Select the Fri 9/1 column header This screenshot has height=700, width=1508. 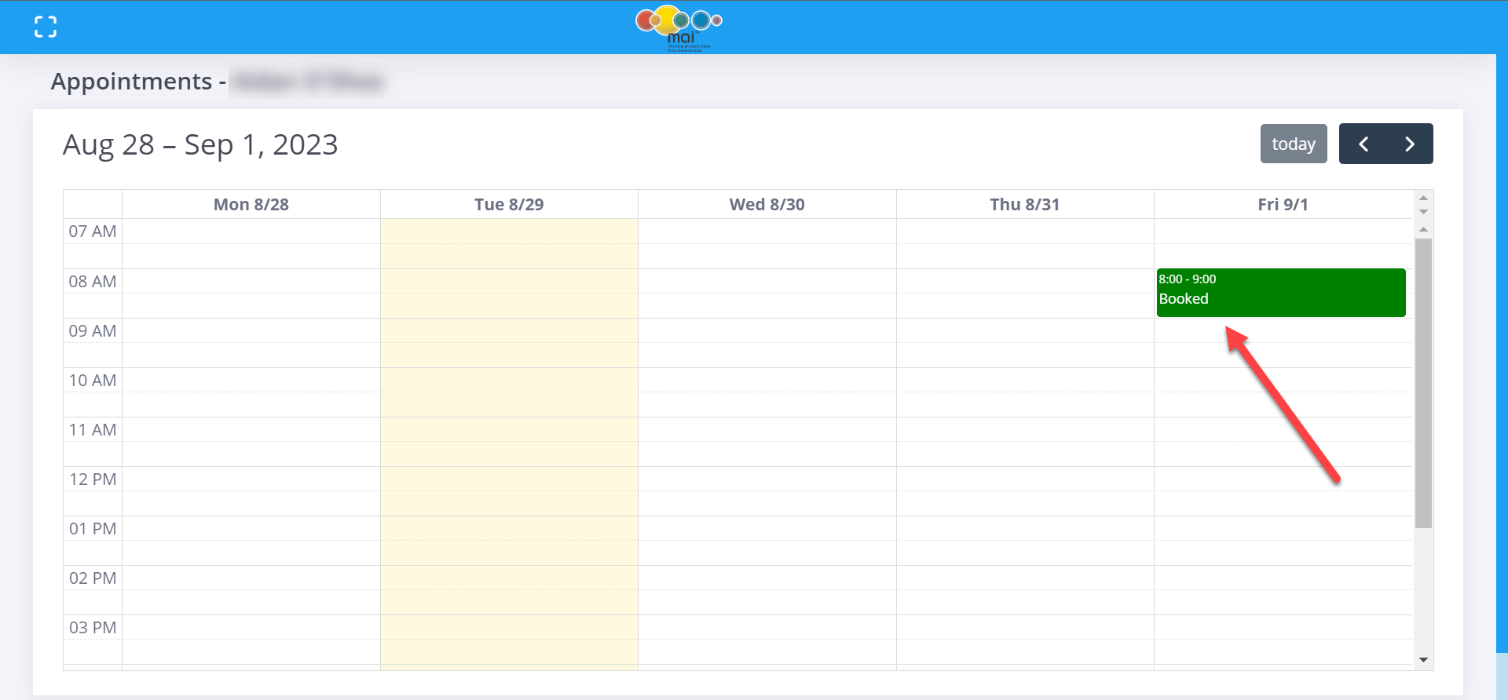[1283, 205]
